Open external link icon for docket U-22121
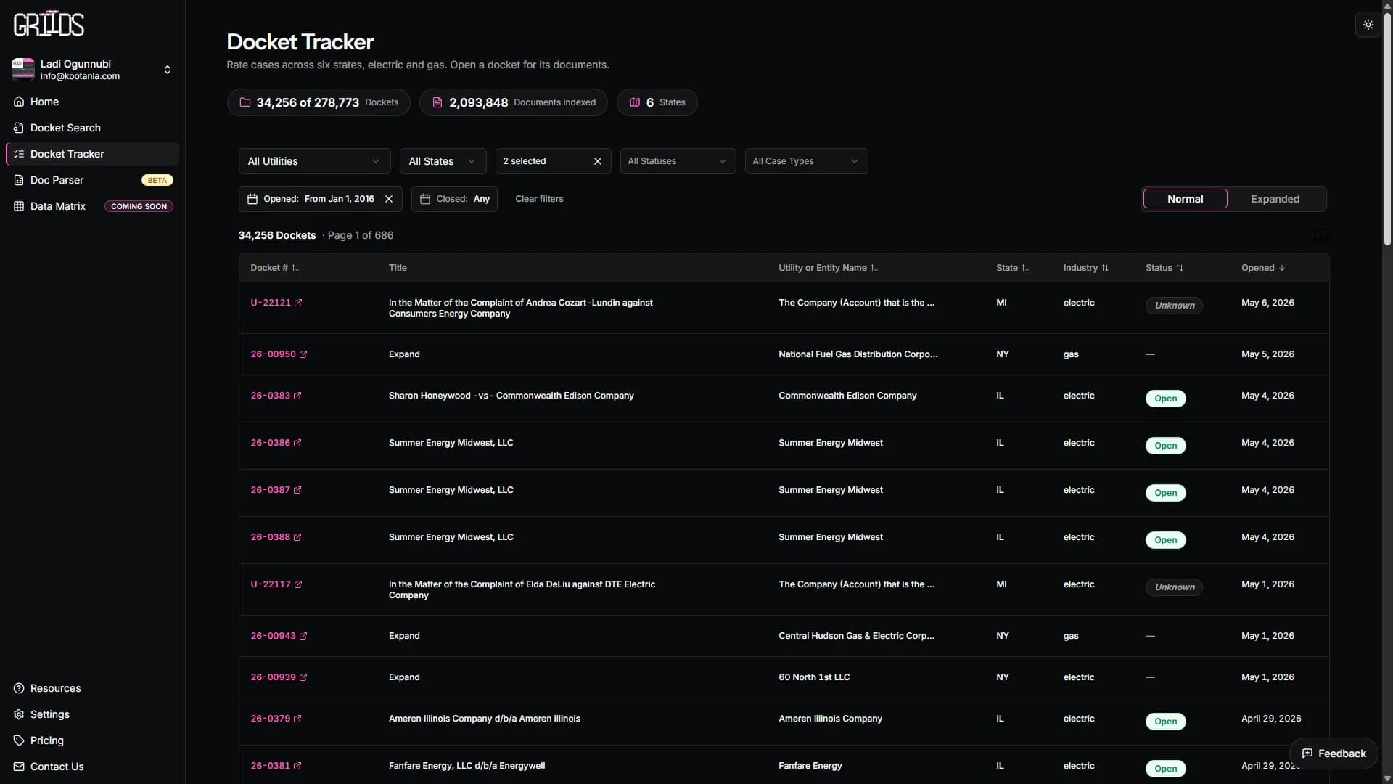 point(298,303)
